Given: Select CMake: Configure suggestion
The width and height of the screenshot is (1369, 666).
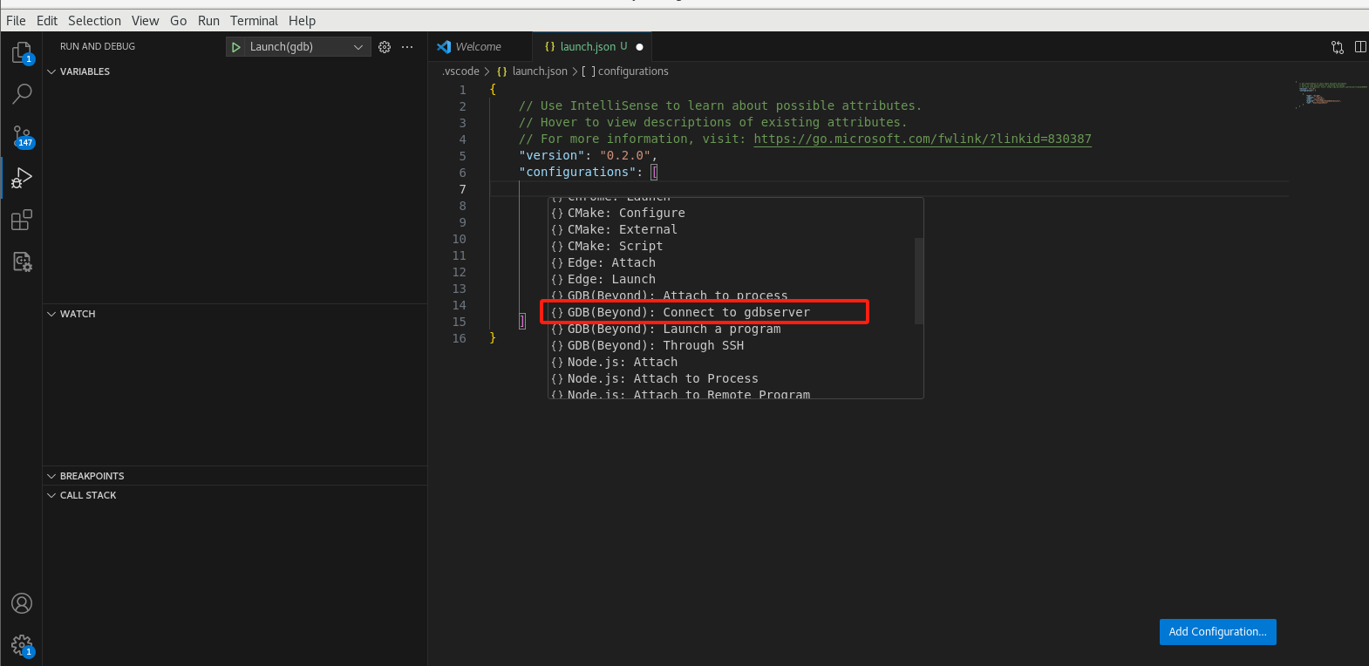Looking at the screenshot, I should (x=734, y=214).
